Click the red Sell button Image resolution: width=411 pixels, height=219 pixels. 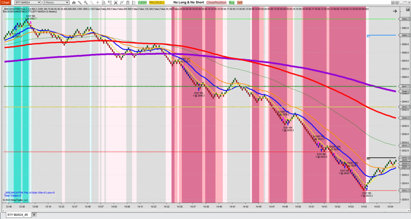tap(240, 2)
